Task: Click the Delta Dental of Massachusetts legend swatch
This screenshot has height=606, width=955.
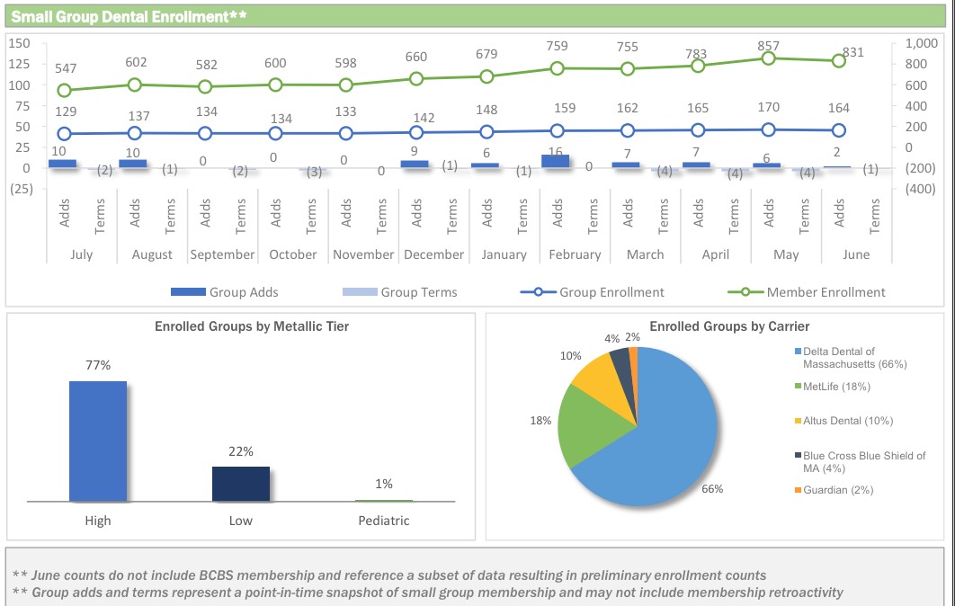Action: [x=798, y=352]
